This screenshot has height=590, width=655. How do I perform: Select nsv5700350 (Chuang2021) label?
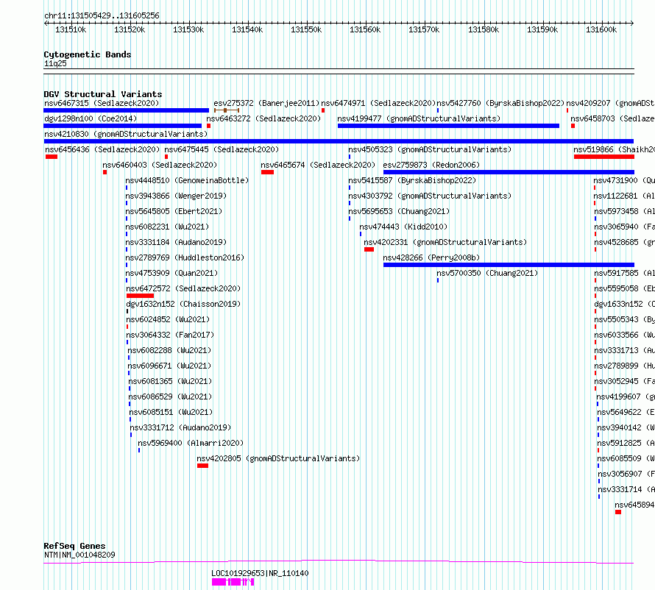click(x=487, y=273)
